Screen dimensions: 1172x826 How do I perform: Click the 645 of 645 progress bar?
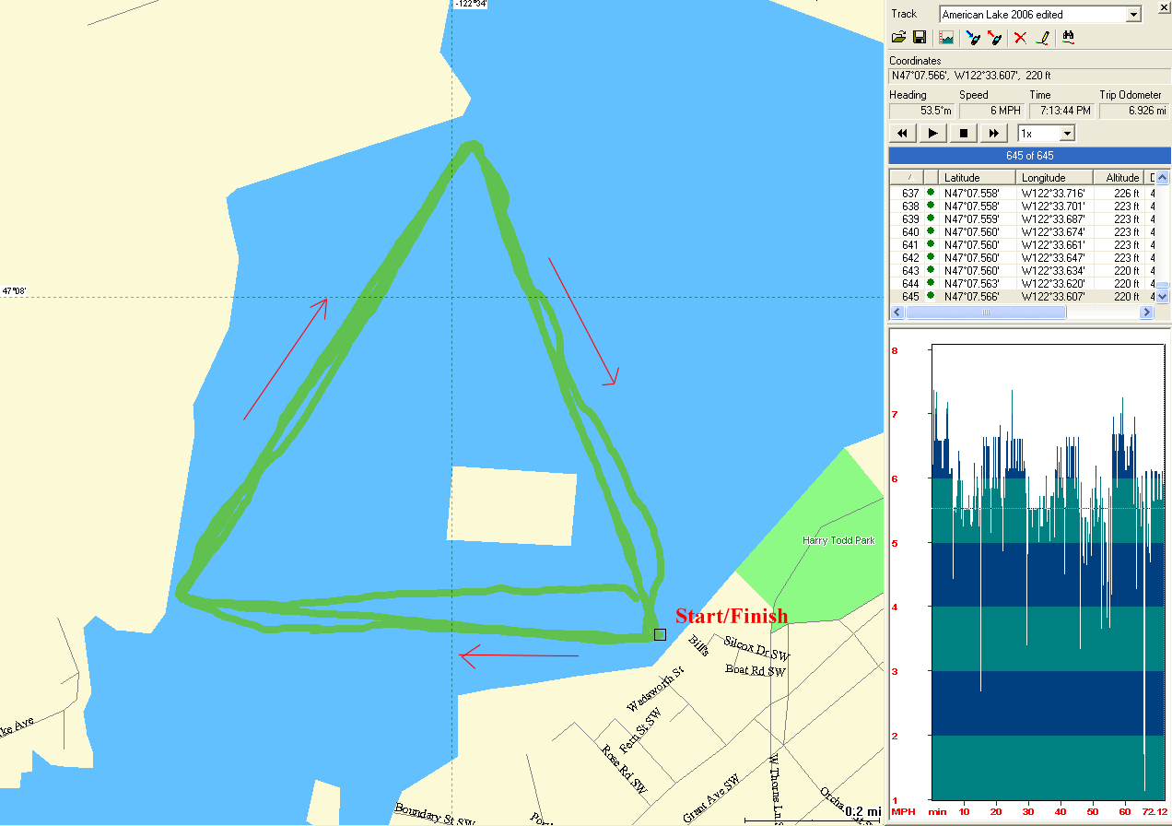tap(1029, 156)
